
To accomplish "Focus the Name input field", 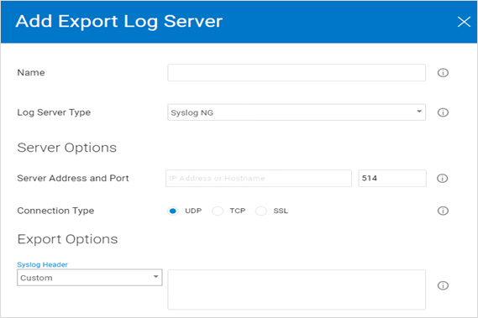I will [x=297, y=73].
